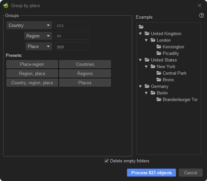Click the app logo in title bar
The image size is (207, 181).
pos(6,5)
